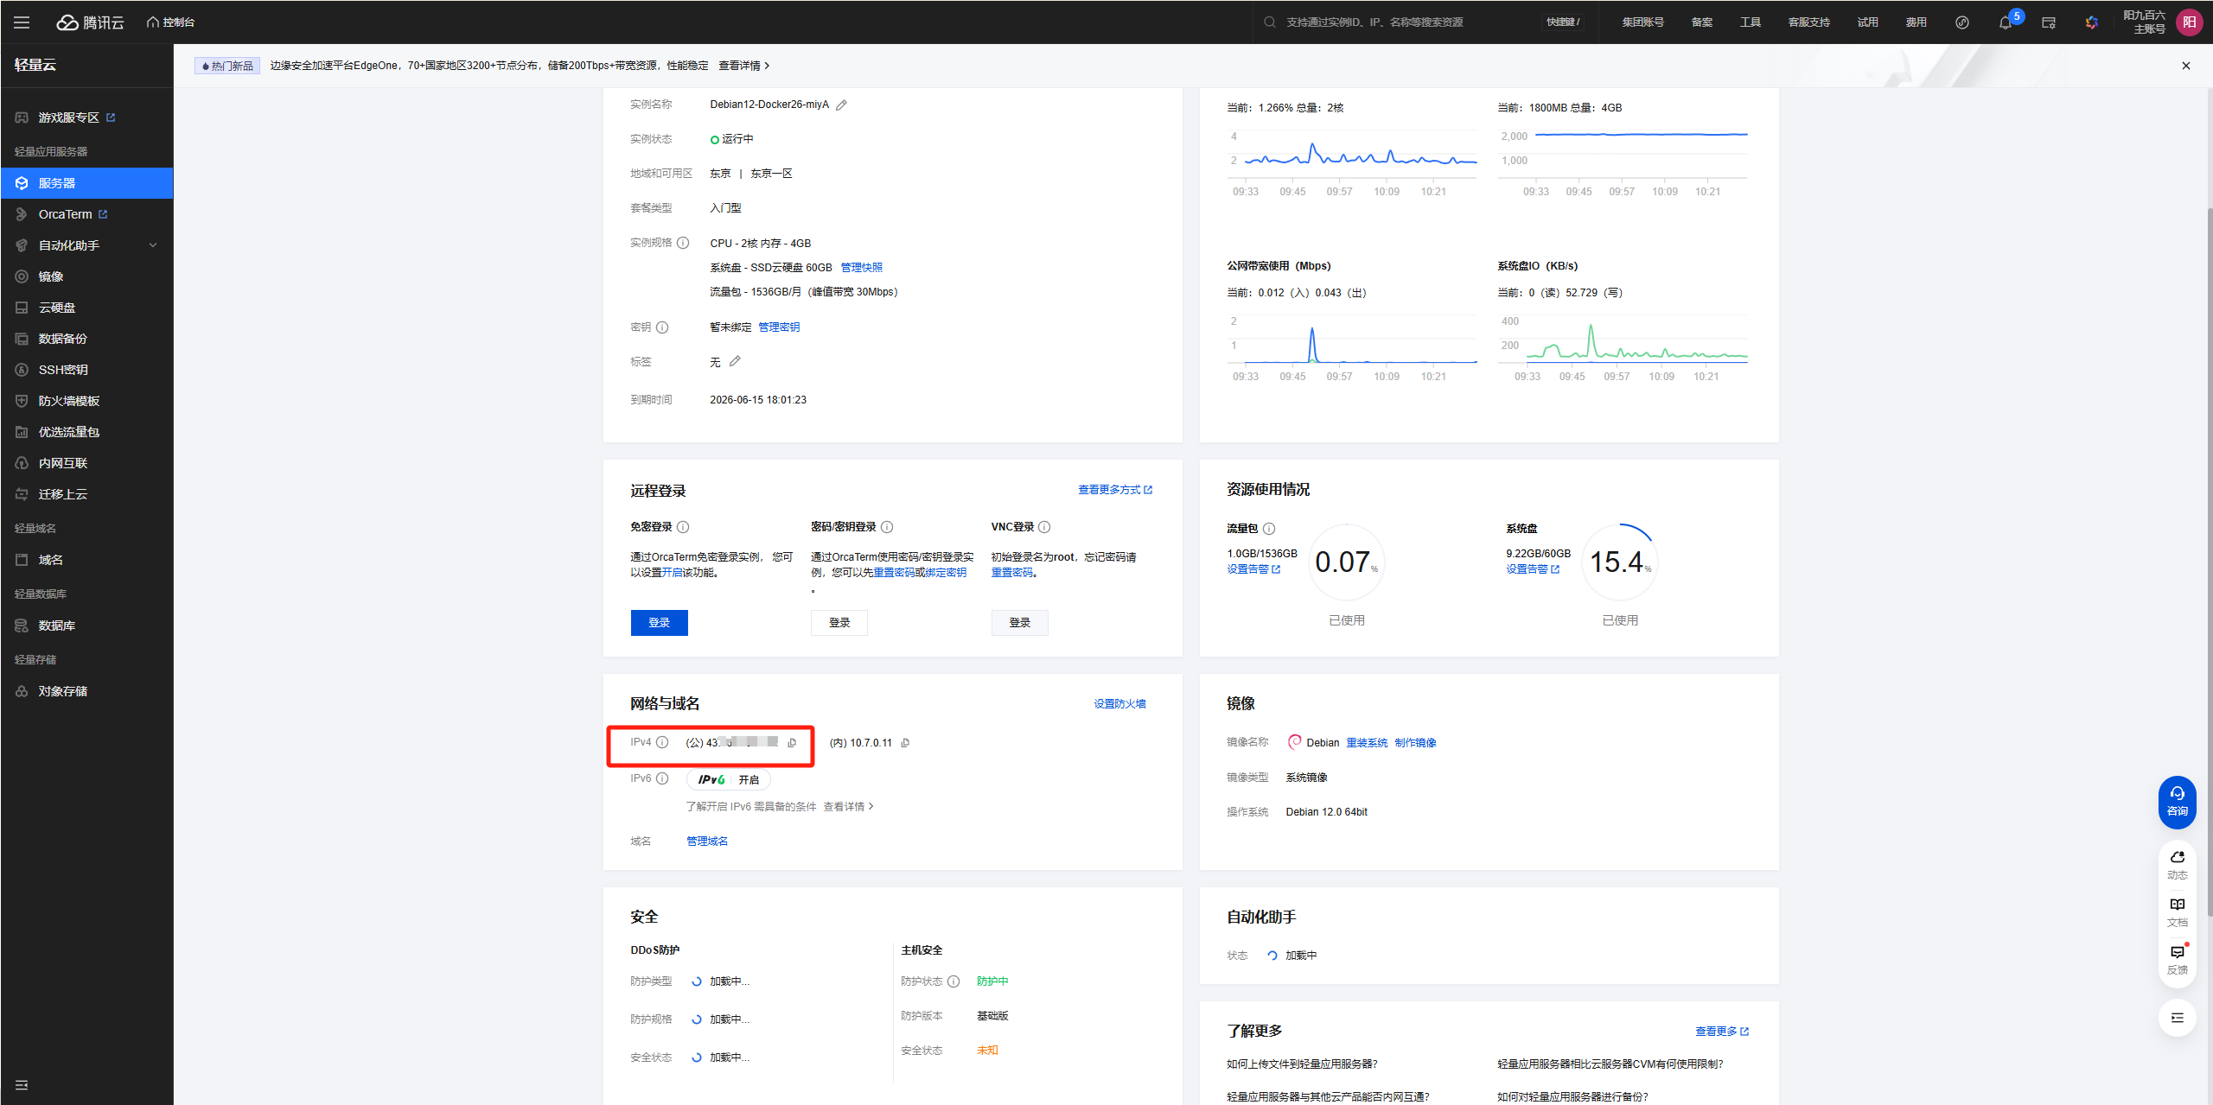The width and height of the screenshot is (2213, 1105).
Task: Open 设置防火墙 firewall settings
Action: (1119, 702)
